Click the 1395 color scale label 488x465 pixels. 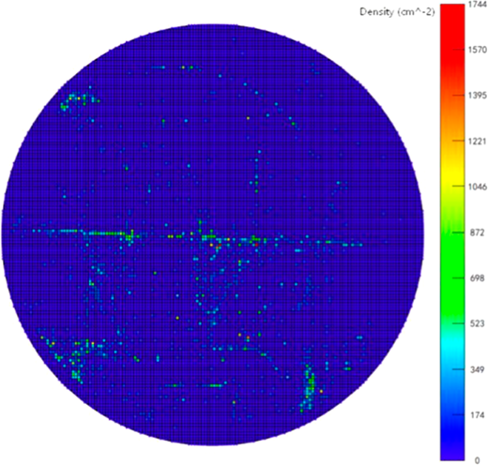point(478,96)
